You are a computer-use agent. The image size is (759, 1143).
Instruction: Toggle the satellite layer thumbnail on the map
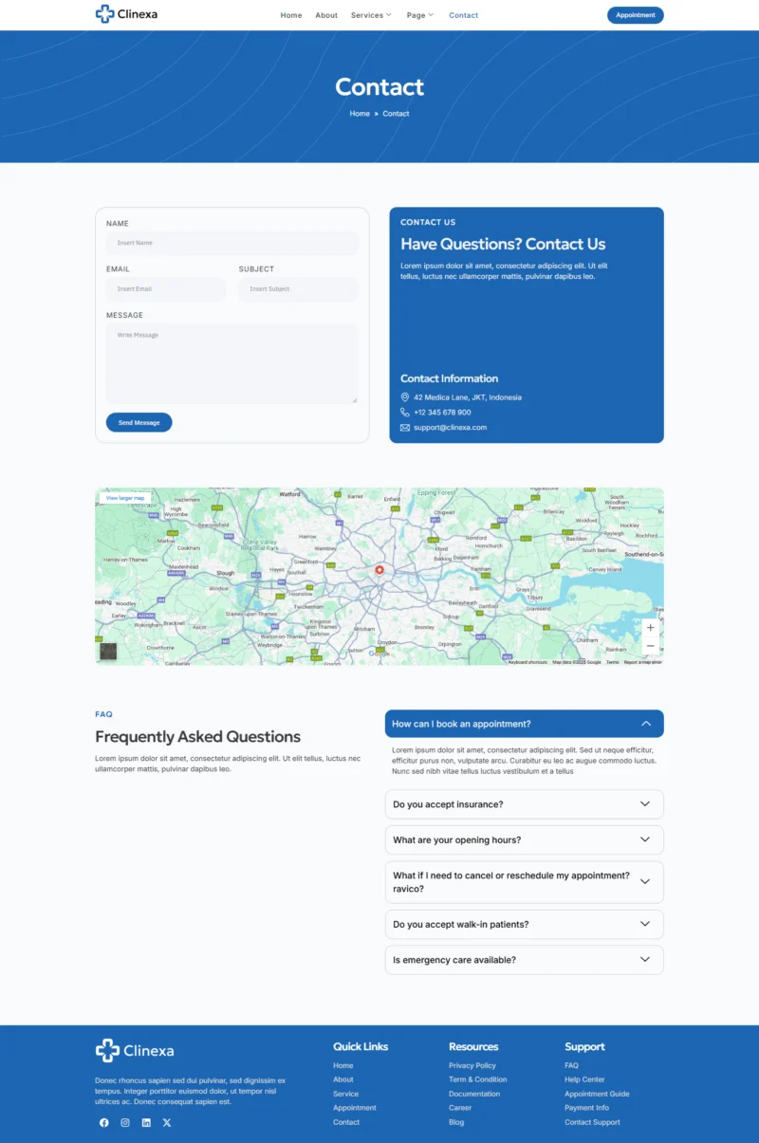pyautogui.click(x=108, y=651)
